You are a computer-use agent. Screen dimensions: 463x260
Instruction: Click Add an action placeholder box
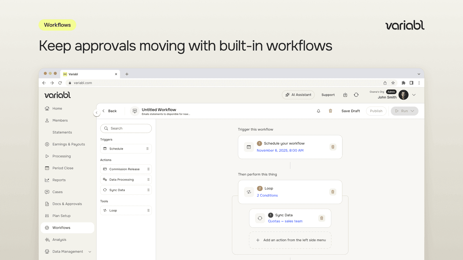click(x=290, y=240)
